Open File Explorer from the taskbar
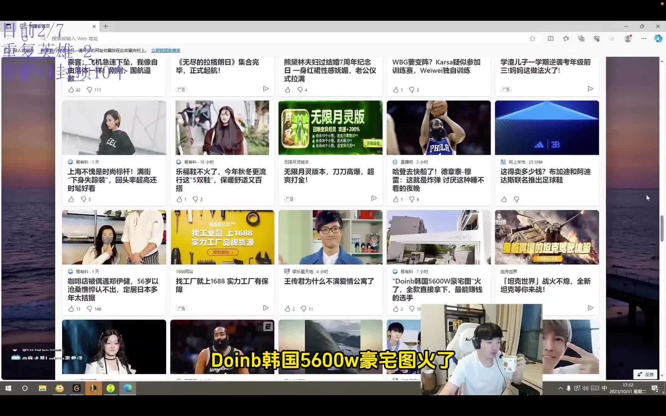 42,388
